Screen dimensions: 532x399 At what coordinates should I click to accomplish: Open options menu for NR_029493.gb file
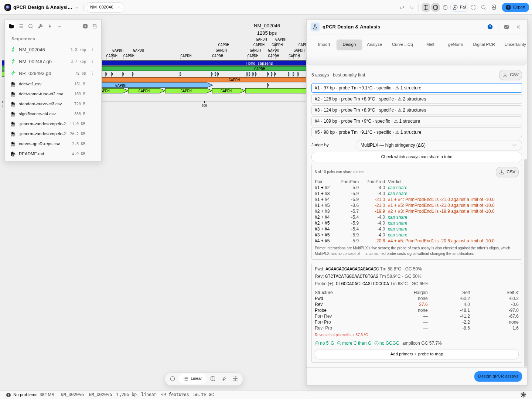[x=93, y=74]
